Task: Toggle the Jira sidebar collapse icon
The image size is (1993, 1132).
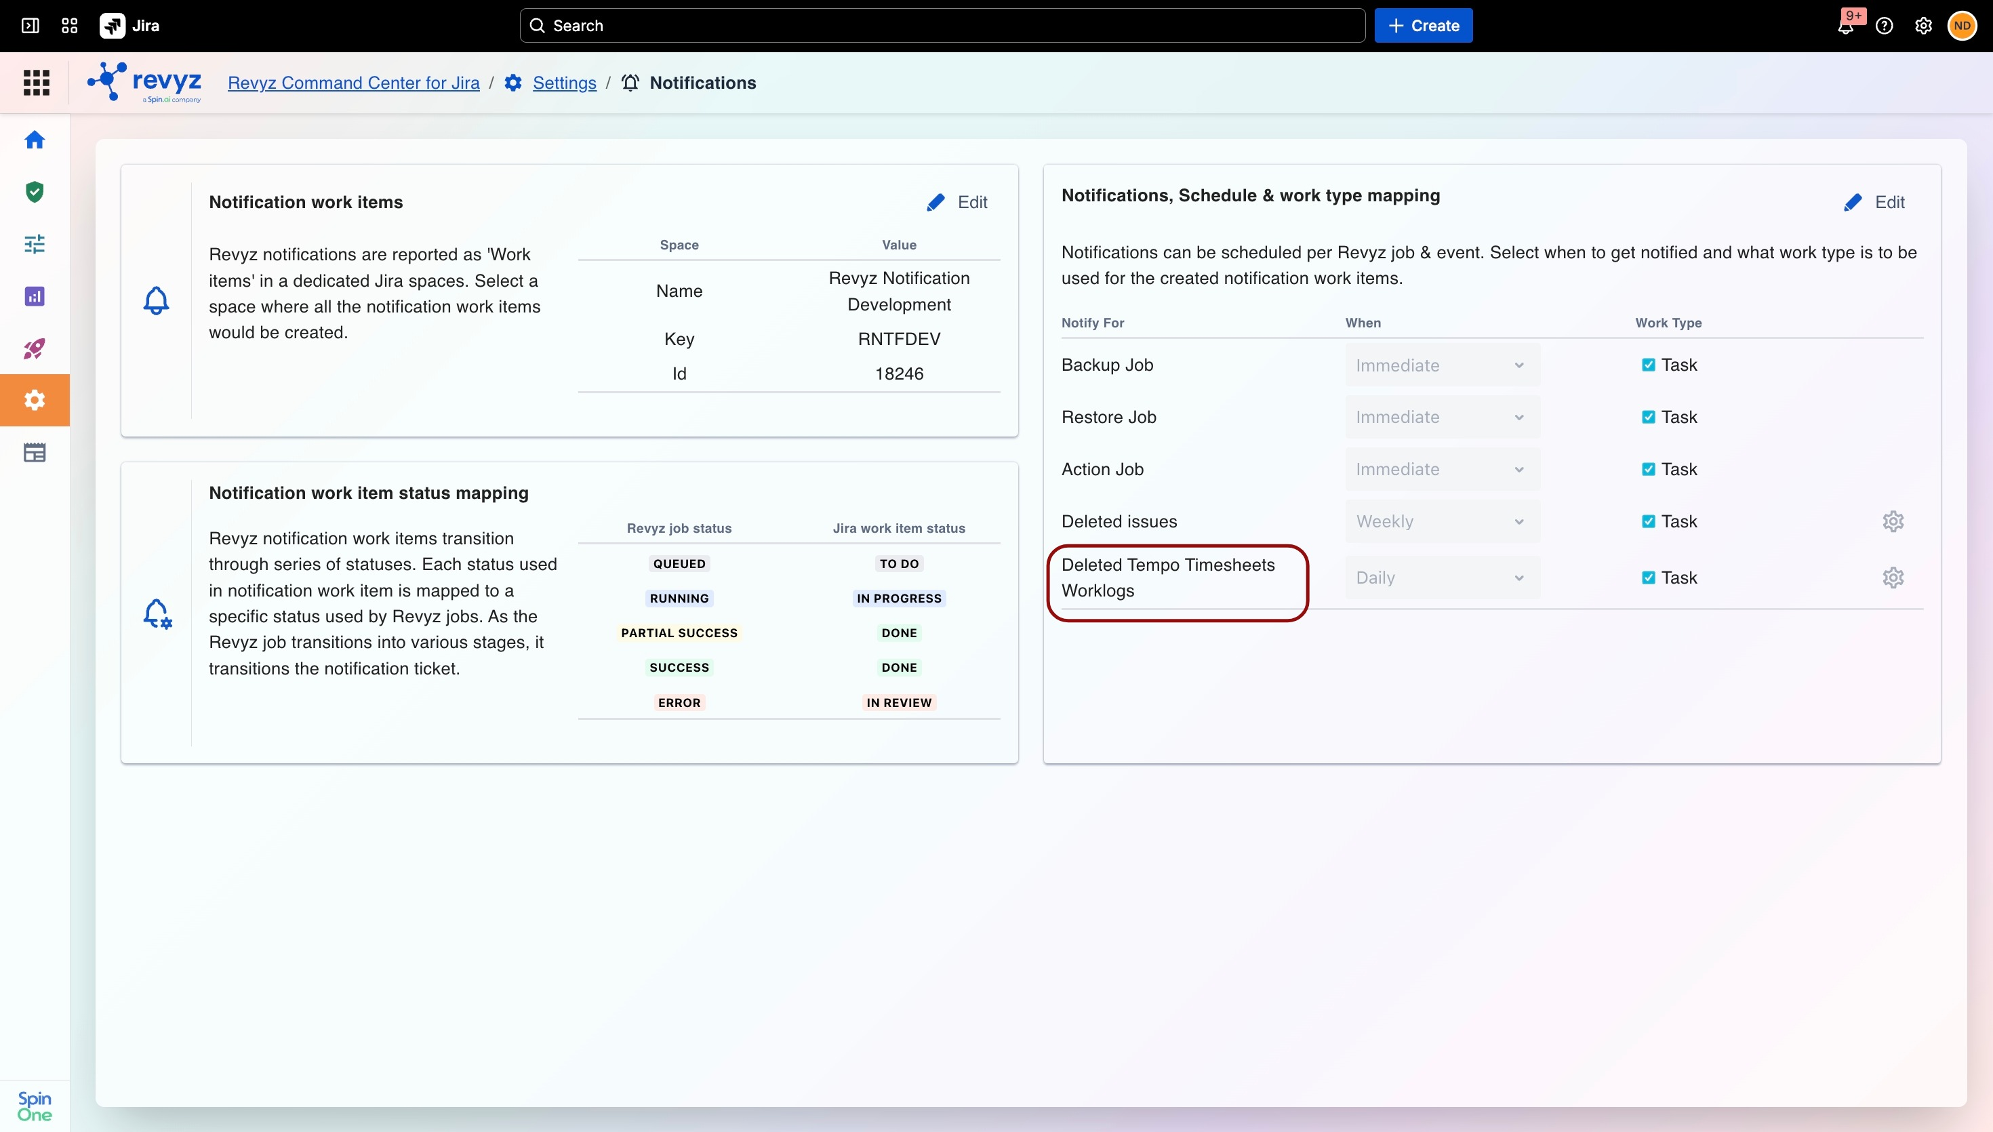Action: 31,26
